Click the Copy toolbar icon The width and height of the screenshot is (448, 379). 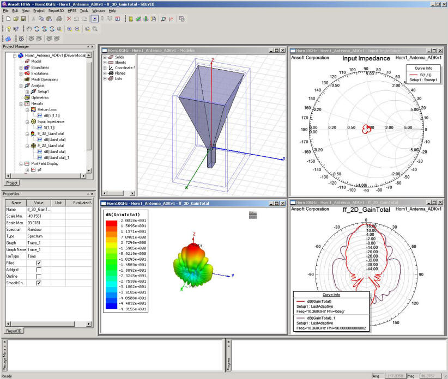coord(41,19)
